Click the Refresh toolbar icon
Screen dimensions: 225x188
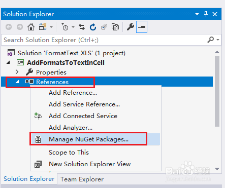(x=93, y=27)
